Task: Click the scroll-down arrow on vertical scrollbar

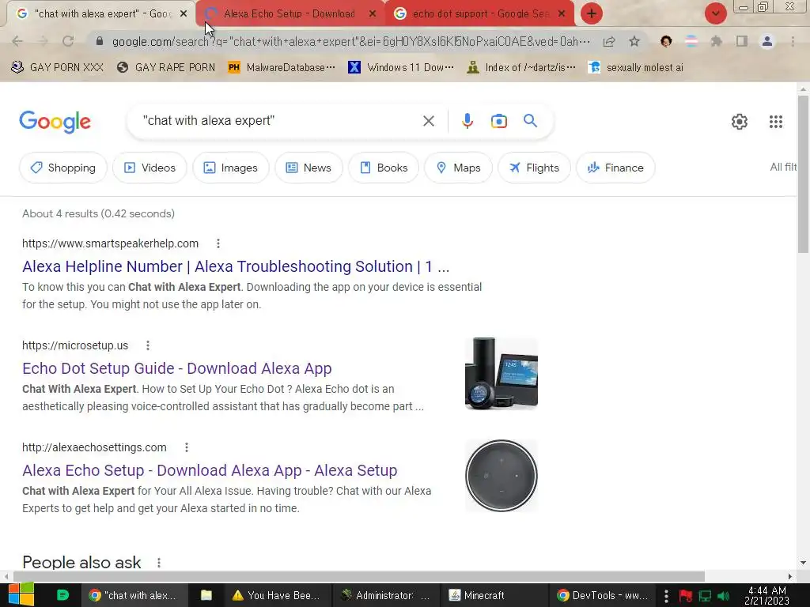Action: [x=803, y=563]
